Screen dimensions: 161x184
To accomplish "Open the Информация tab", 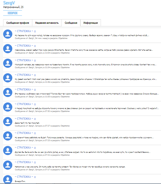I will (x=91, y=23).
